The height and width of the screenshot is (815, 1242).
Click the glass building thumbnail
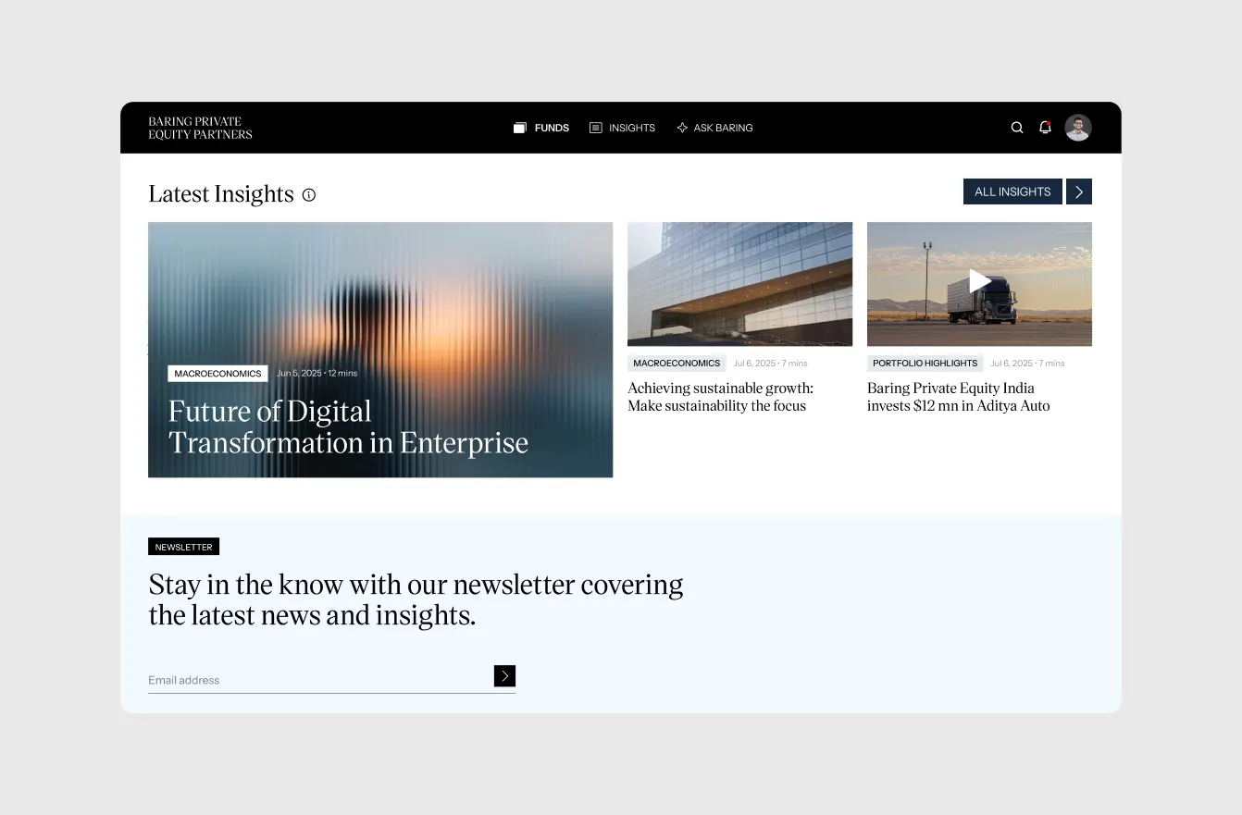point(739,284)
